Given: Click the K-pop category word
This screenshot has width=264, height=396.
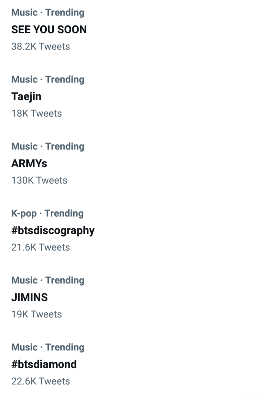Looking at the screenshot, I should [24, 213].
